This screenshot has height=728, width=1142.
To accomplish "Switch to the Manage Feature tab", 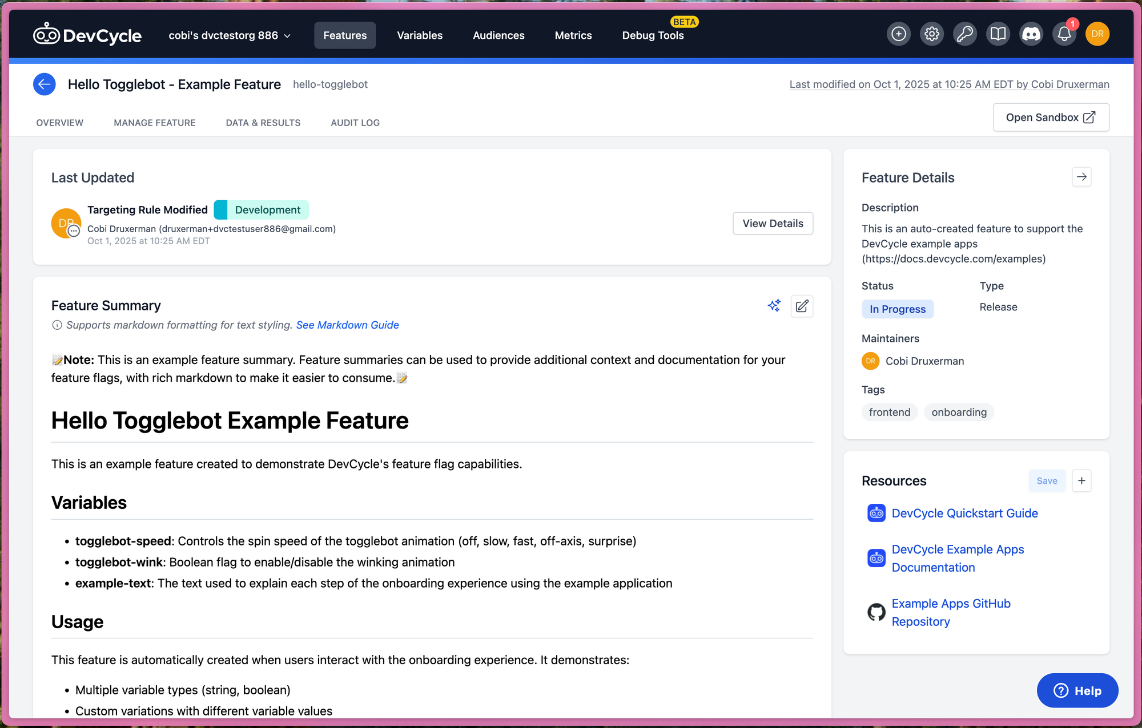I will [154, 123].
